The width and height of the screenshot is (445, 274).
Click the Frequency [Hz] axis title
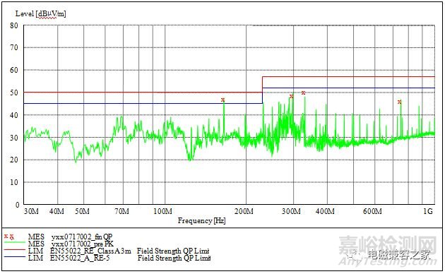click(x=201, y=220)
